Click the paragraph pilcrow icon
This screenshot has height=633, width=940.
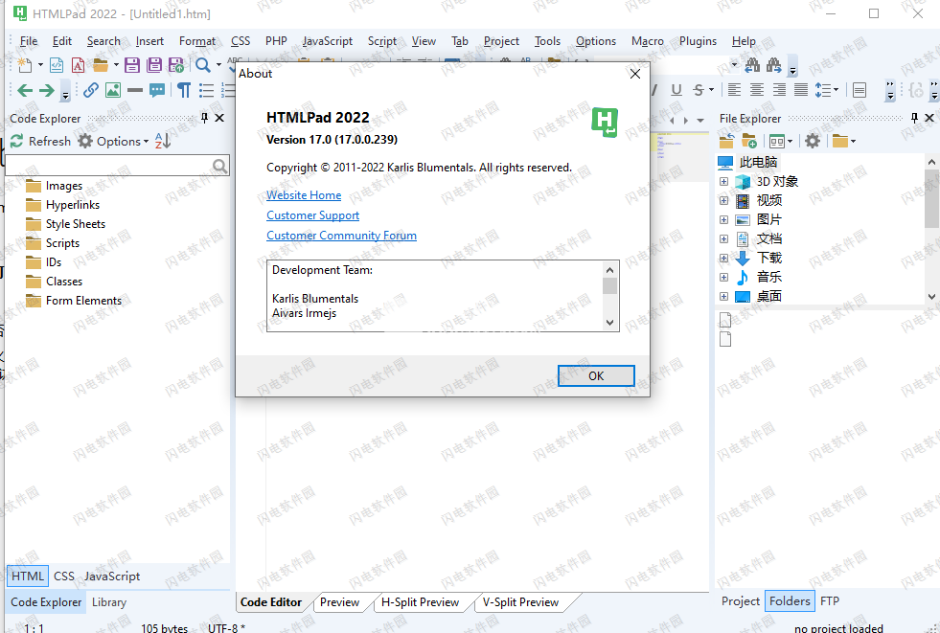[184, 90]
